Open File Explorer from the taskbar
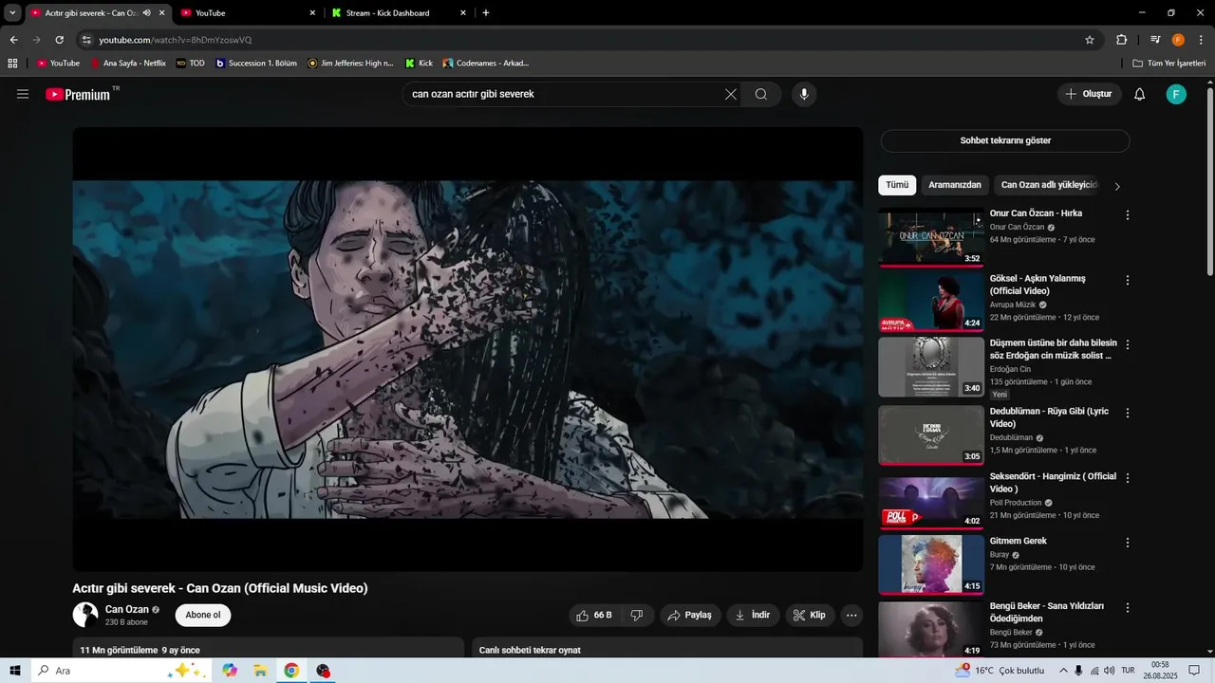 [260, 671]
